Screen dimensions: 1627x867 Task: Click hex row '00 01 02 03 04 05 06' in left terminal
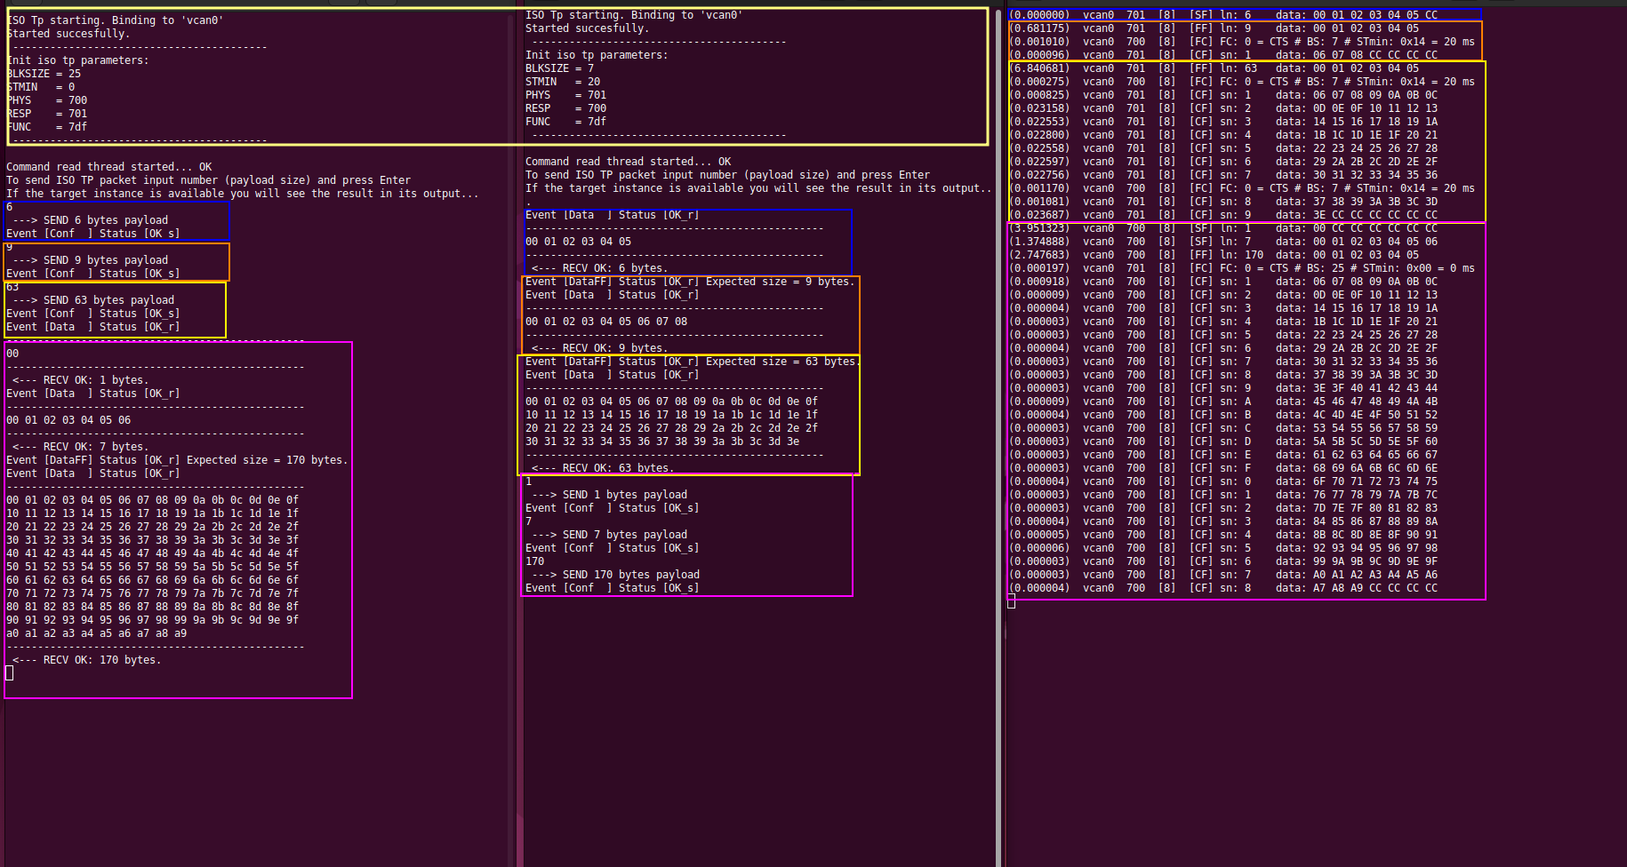[x=68, y=420]
